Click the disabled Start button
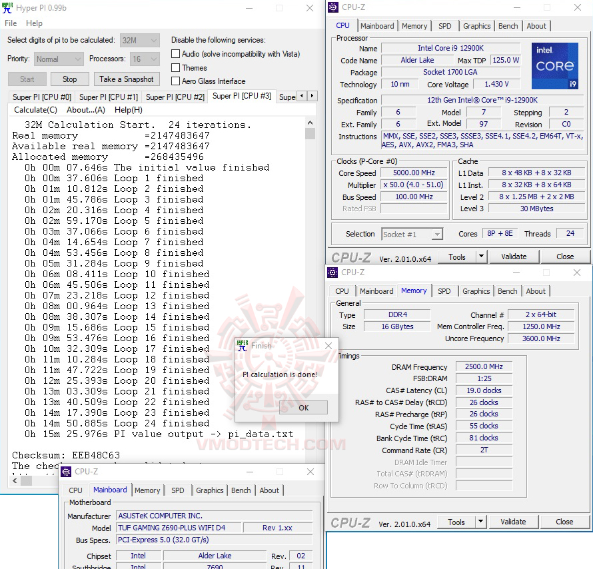This screenshot has width=593, height=569. (27, 79)
